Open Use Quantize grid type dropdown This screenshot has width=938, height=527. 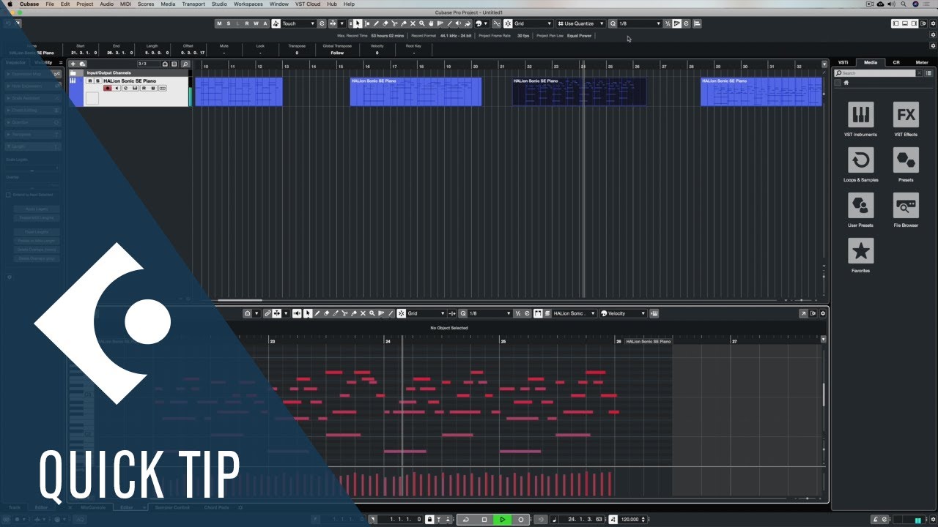(x=581, y=23)
